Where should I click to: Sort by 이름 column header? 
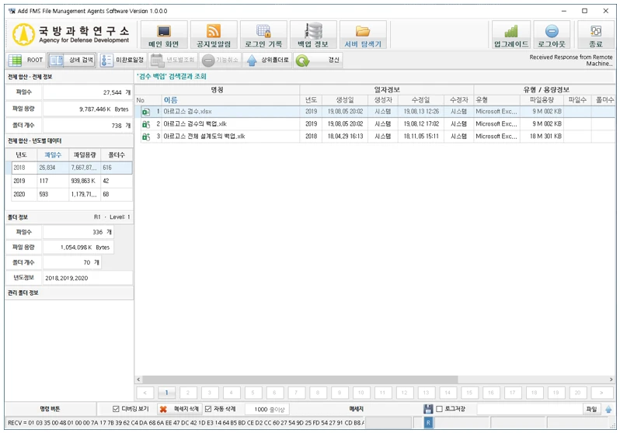pos(231,100)
